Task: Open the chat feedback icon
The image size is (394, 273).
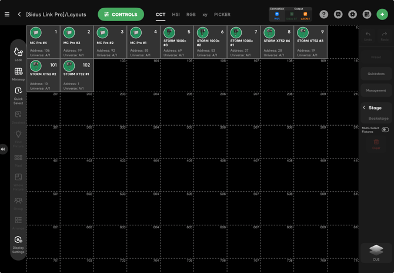Action: click(338, 15)
